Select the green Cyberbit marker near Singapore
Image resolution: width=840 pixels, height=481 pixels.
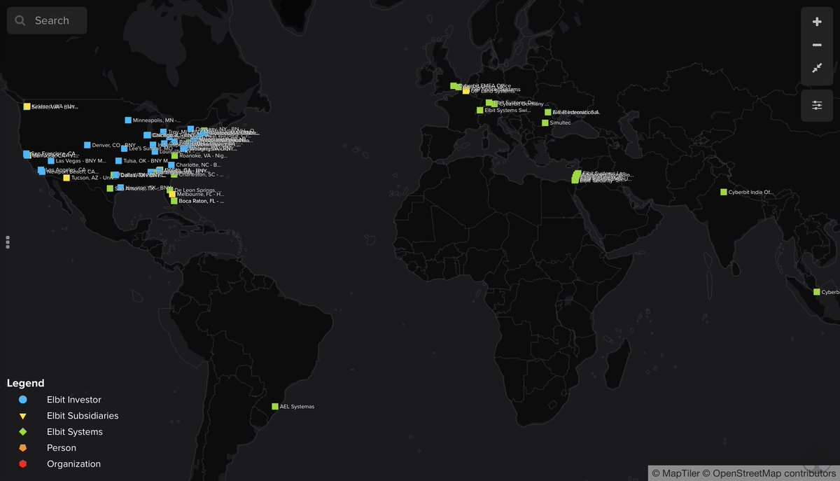coord(817,292)
